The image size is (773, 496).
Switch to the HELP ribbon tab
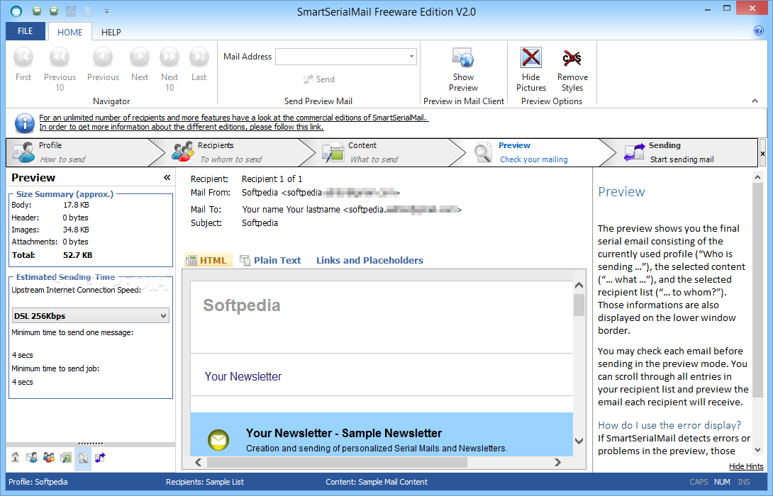(111, 32)
